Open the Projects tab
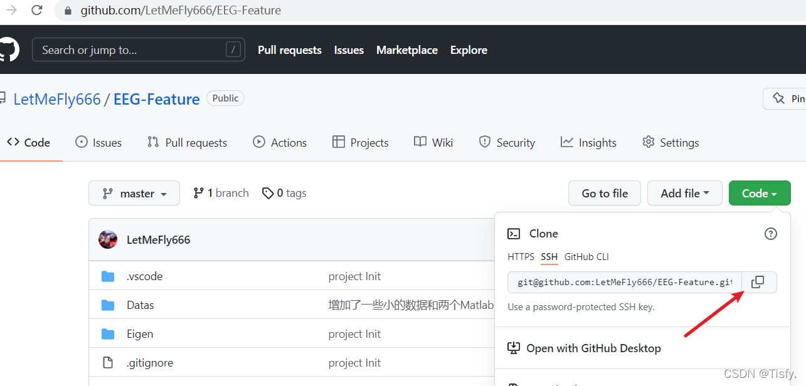The image size is (806, 386). point(361,142)
